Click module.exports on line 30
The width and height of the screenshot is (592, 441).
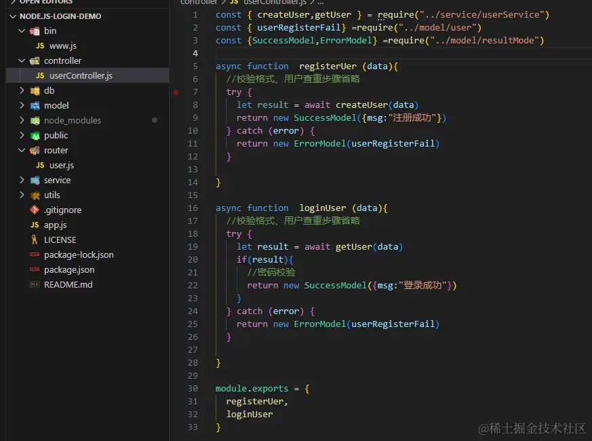pos(252,388)
